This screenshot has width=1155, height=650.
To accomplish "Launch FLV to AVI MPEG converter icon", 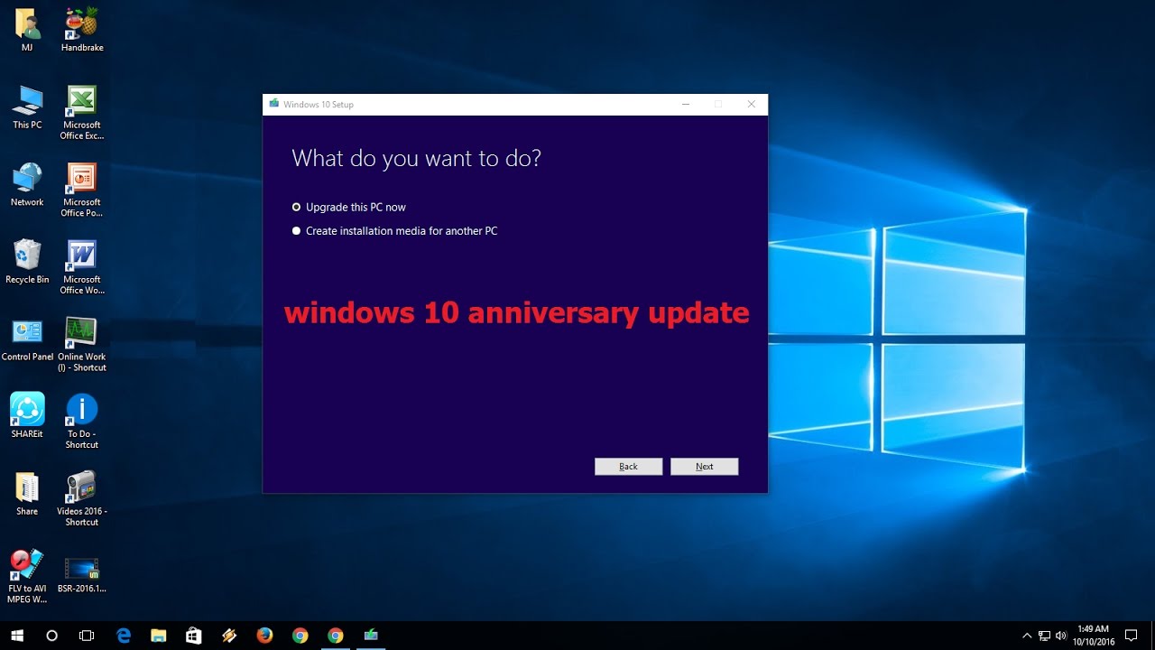I will tap(27, 576).
